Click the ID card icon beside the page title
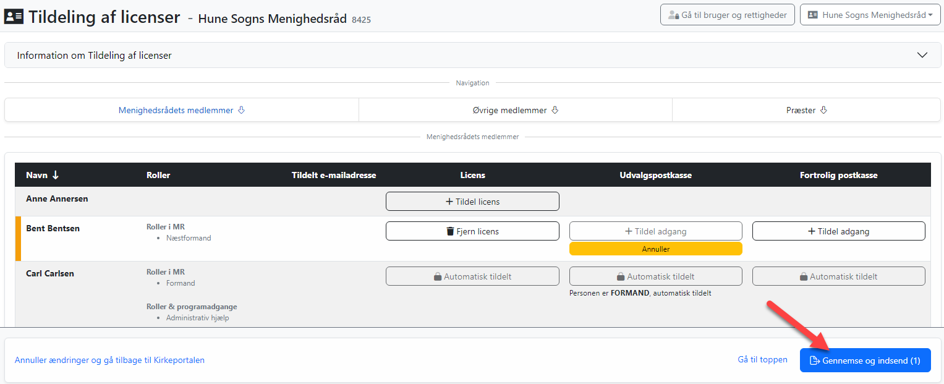The image size is (944, 384). 14,17
